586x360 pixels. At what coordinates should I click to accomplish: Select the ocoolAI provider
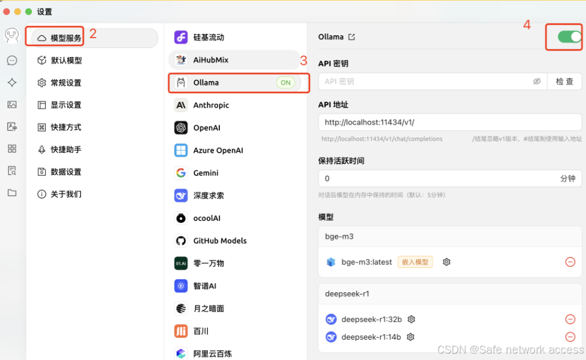[x=235, y=218]
